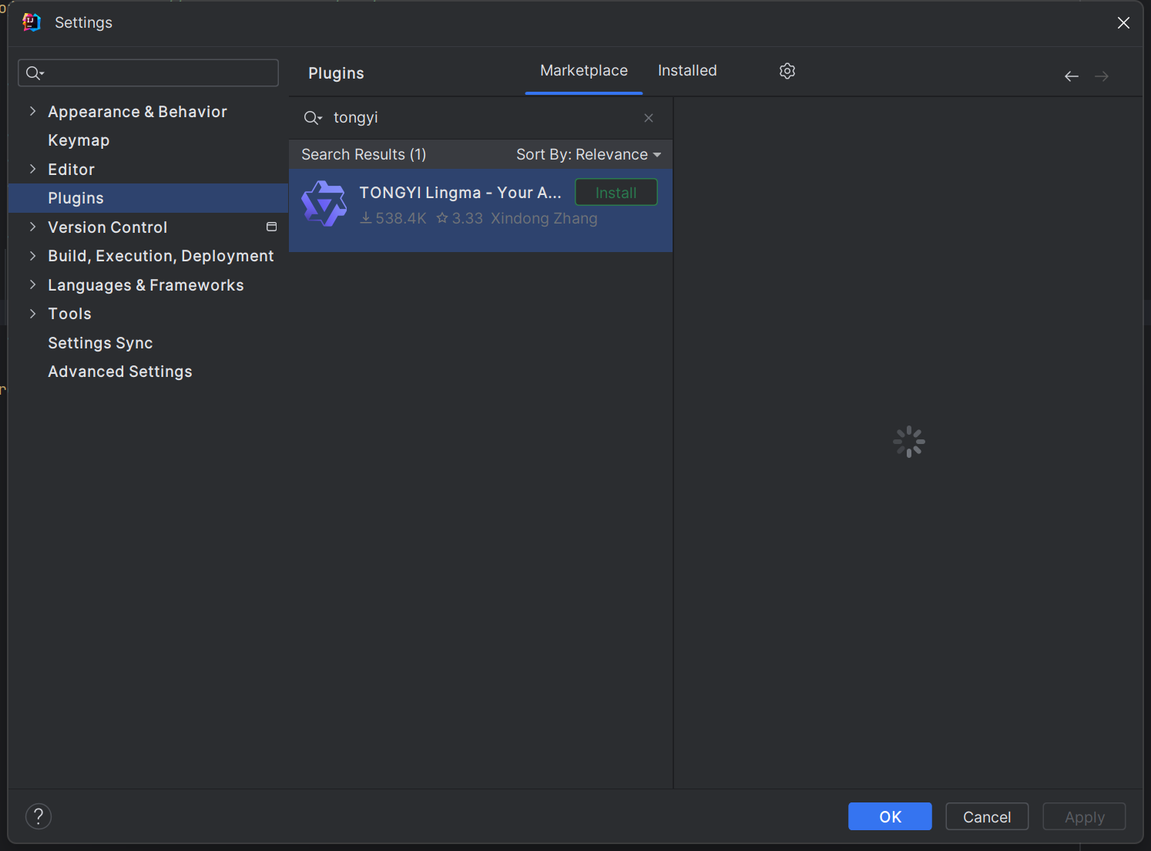Install the TONGYI Lingma plugin

pos(616,193)
